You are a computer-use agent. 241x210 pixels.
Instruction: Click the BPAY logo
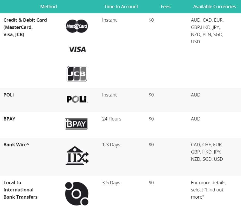pos(76,124)
